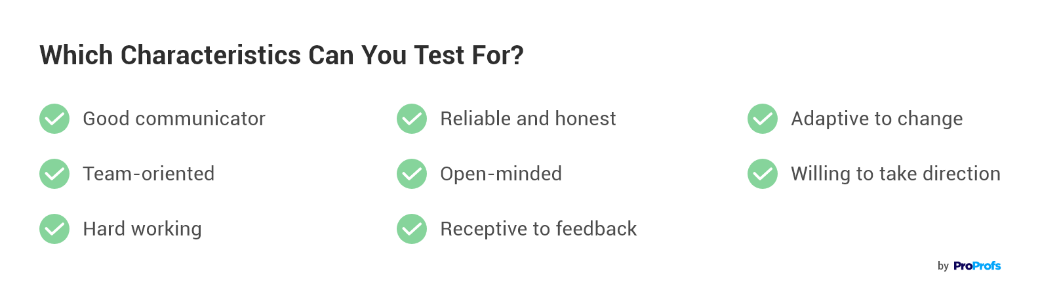Click the word 'Characteristics' in the heading
The width and height of the screenshot is (1040, 305).
pyautogui.click(x=211, y=56)
